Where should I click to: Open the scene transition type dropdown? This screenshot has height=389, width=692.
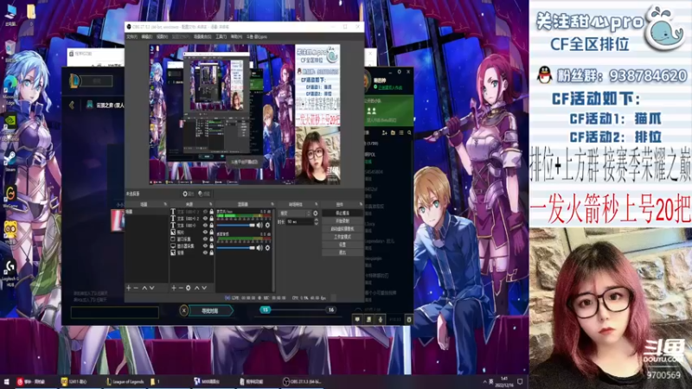(295, 214)
